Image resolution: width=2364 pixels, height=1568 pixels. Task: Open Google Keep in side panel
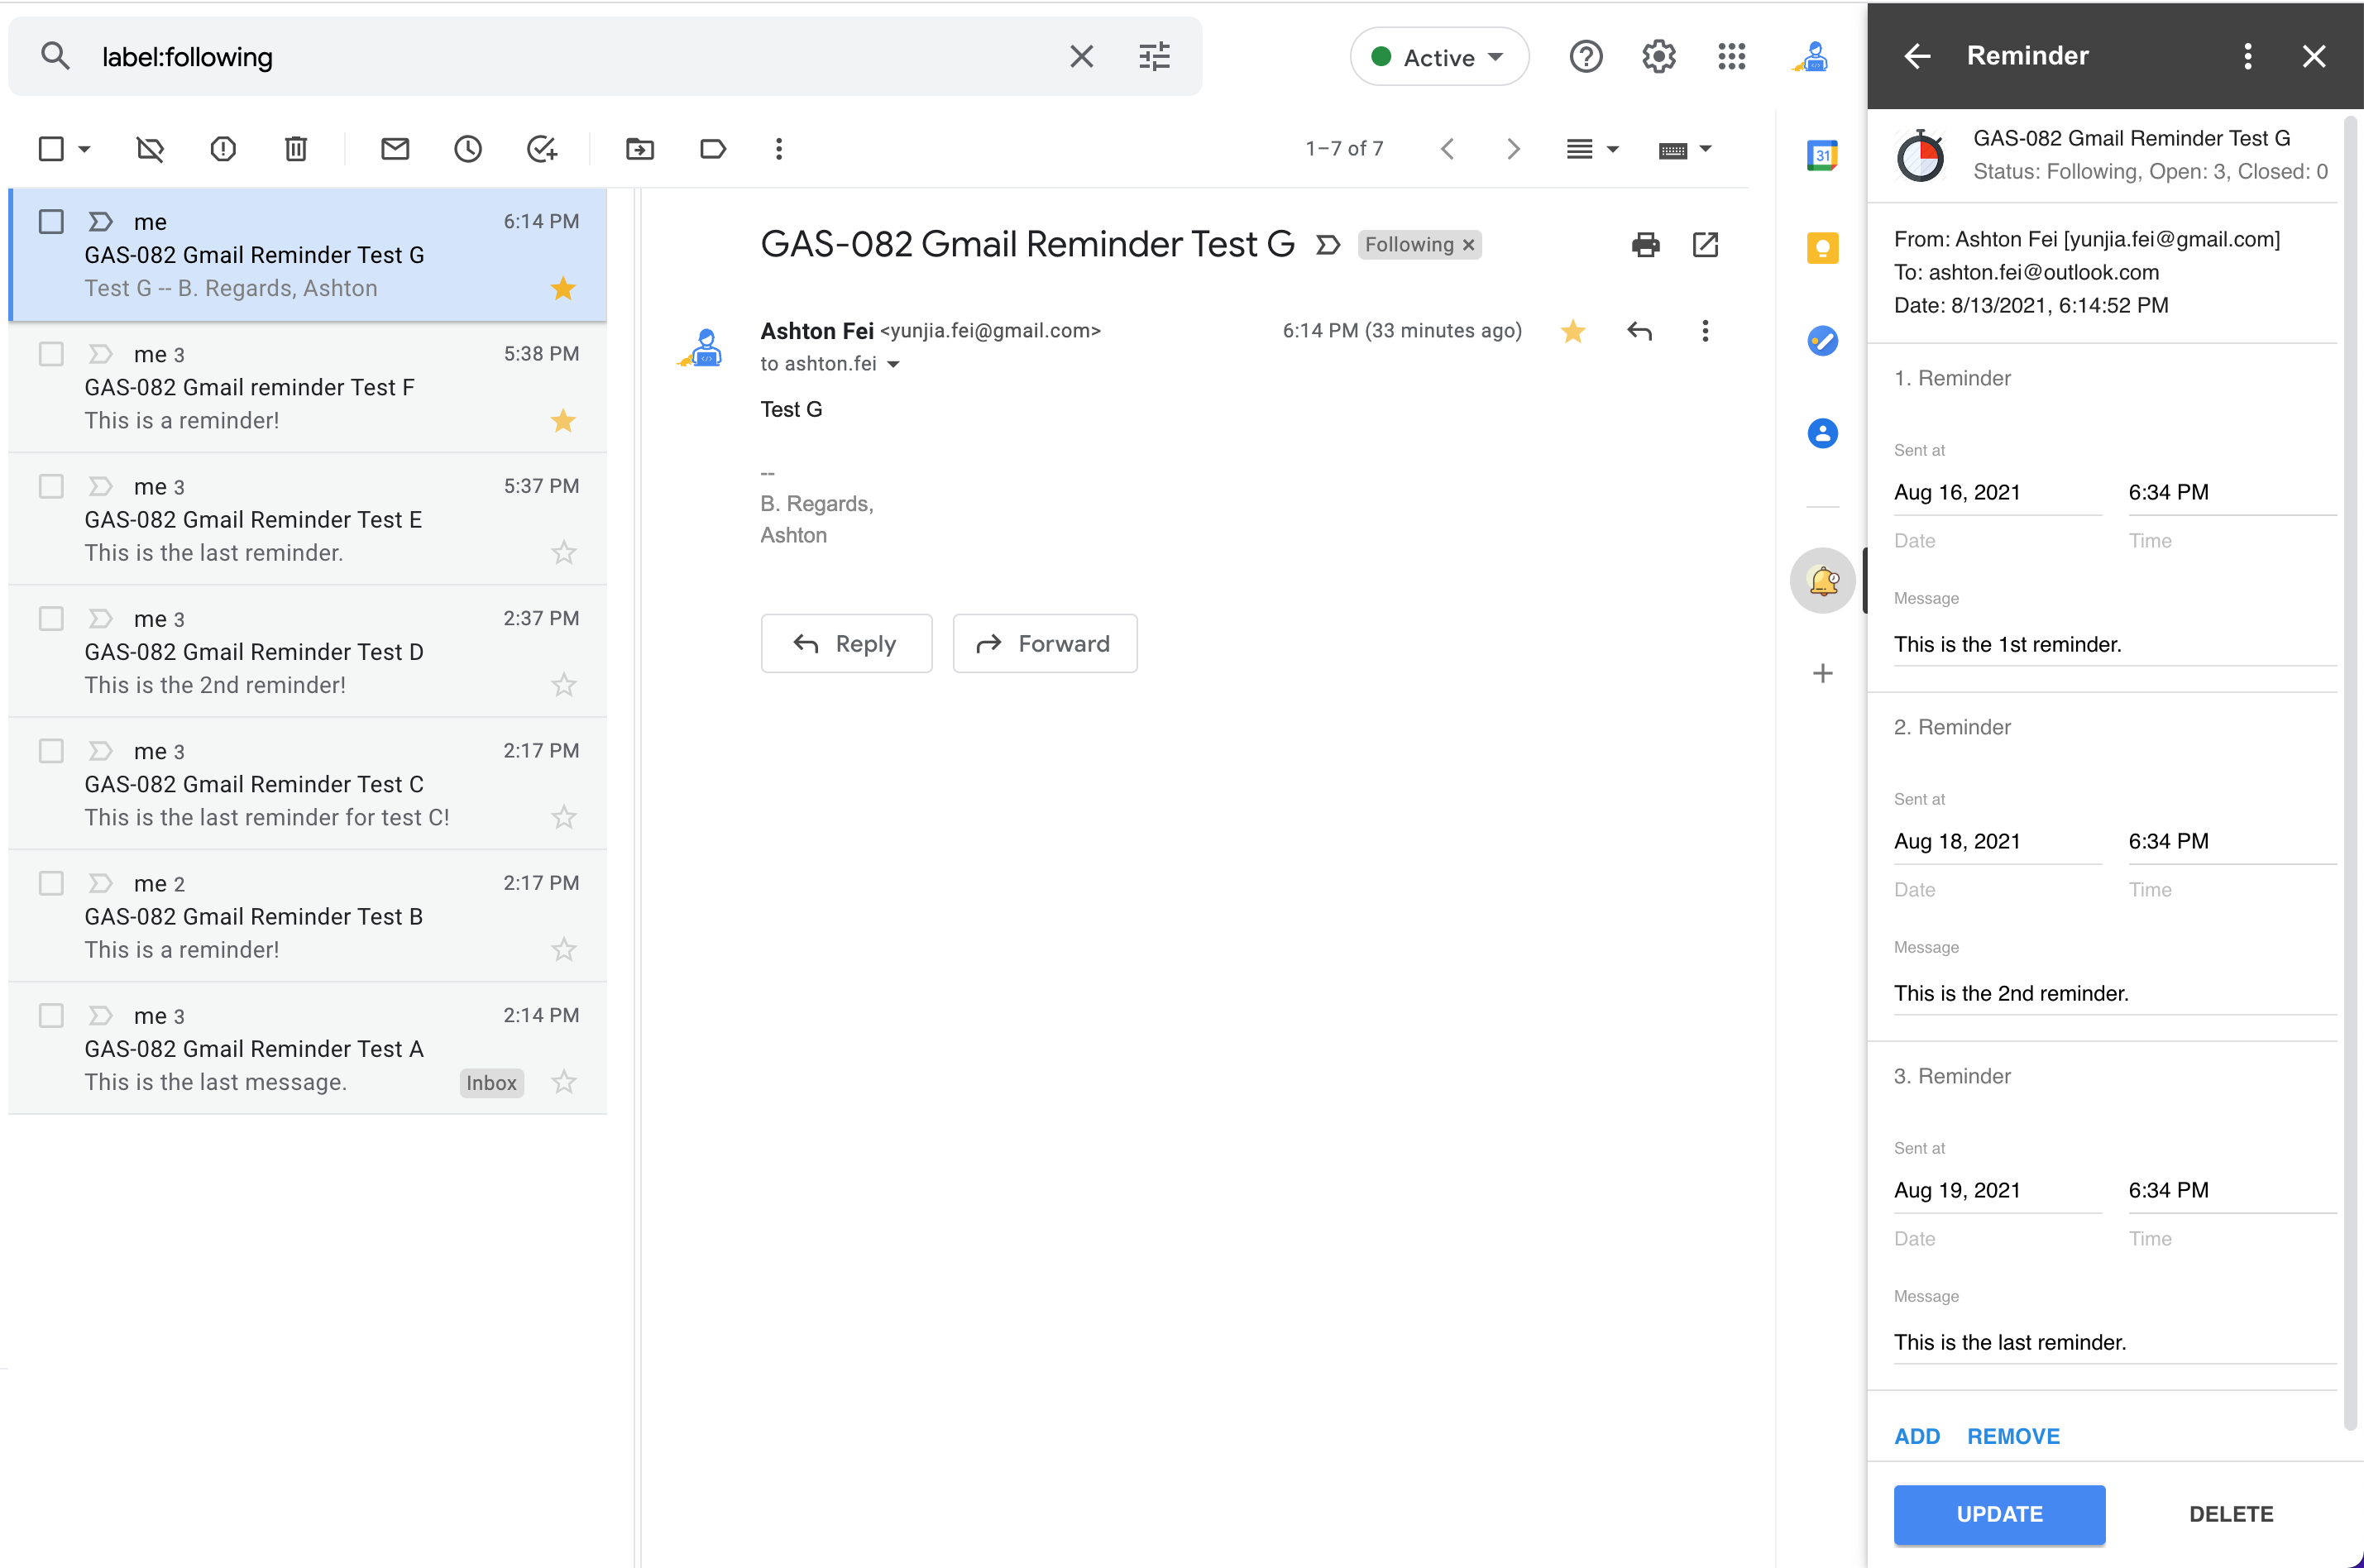1822,247
